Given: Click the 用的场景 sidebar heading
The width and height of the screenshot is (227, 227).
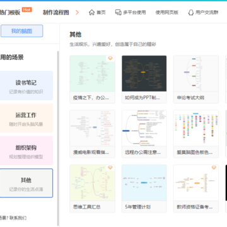Looking at the screenshot, I should [x=12, y=57].
